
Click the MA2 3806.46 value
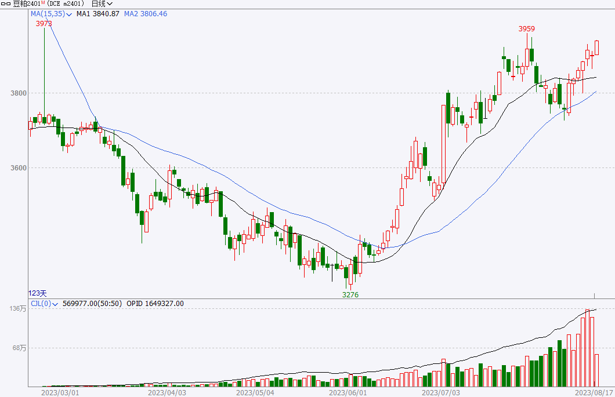click(x=146, y=14)
